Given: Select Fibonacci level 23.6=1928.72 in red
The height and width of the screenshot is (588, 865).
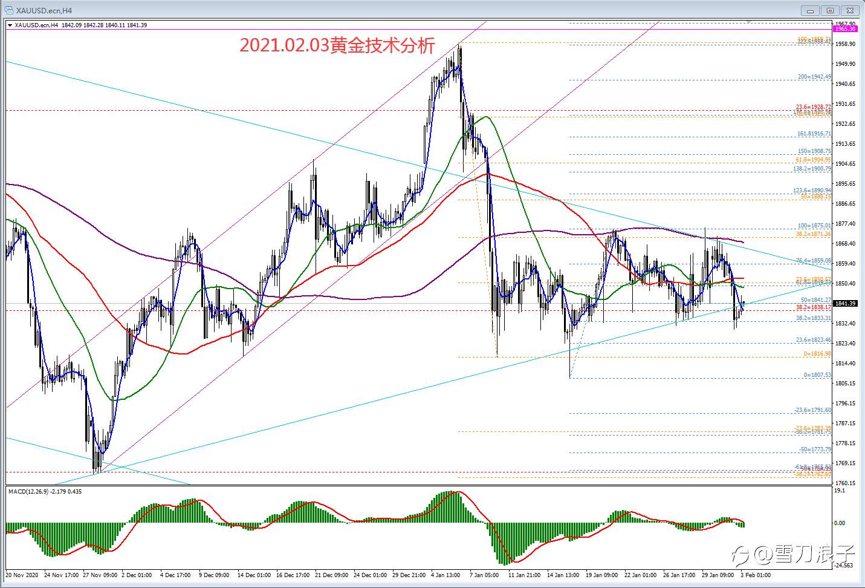Looking at the screenshot, I should pyautogui.click(x=813, y=107).
